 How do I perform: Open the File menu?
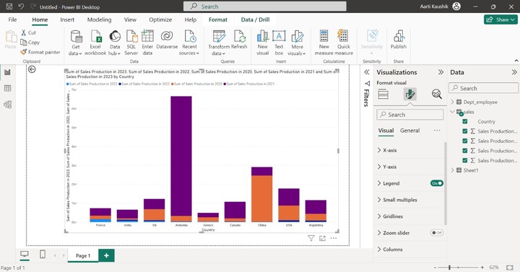point(12,19)
